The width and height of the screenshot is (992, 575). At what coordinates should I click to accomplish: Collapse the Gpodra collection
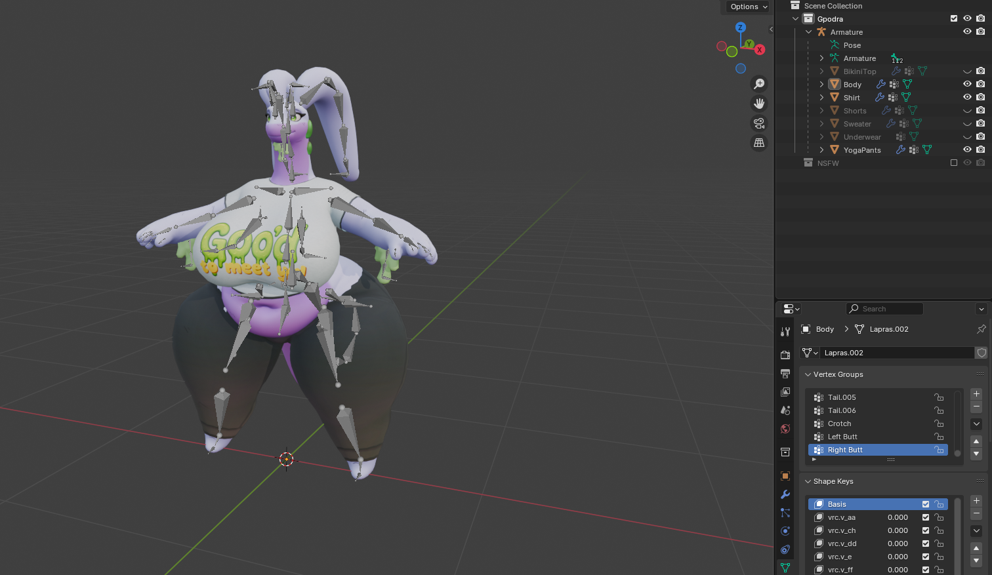(x=796, y=18)
